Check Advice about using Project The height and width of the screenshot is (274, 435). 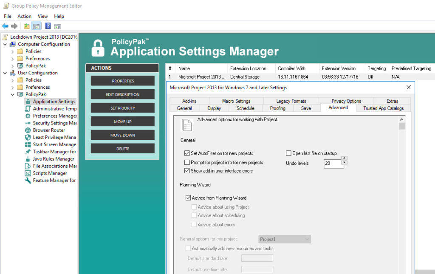[x=194, y=207]
